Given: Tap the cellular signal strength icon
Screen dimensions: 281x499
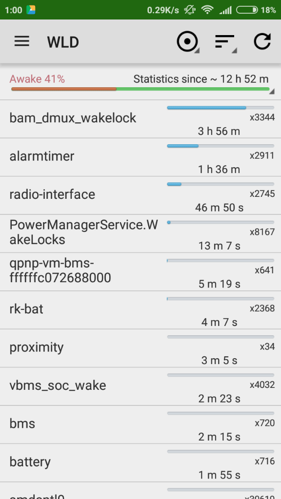Looking at the screenshot, I should [x=225, y=10].
